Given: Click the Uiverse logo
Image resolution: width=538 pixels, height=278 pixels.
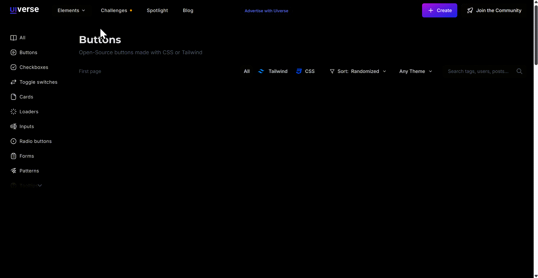Looking at the screenshot, I should click(24, 10).
